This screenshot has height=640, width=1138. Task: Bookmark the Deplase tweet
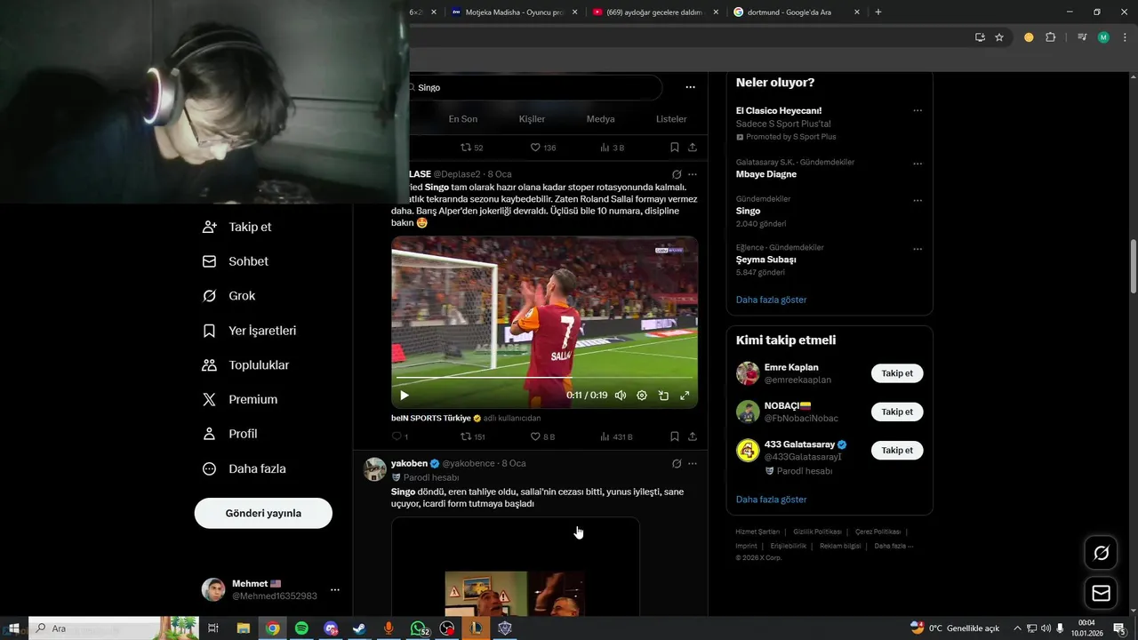click(675, 436)
